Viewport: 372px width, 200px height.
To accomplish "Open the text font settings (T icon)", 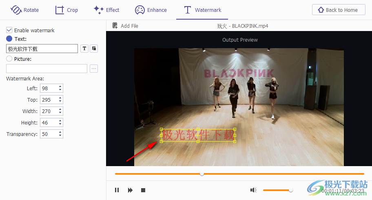I will click(x=84, y=49).
